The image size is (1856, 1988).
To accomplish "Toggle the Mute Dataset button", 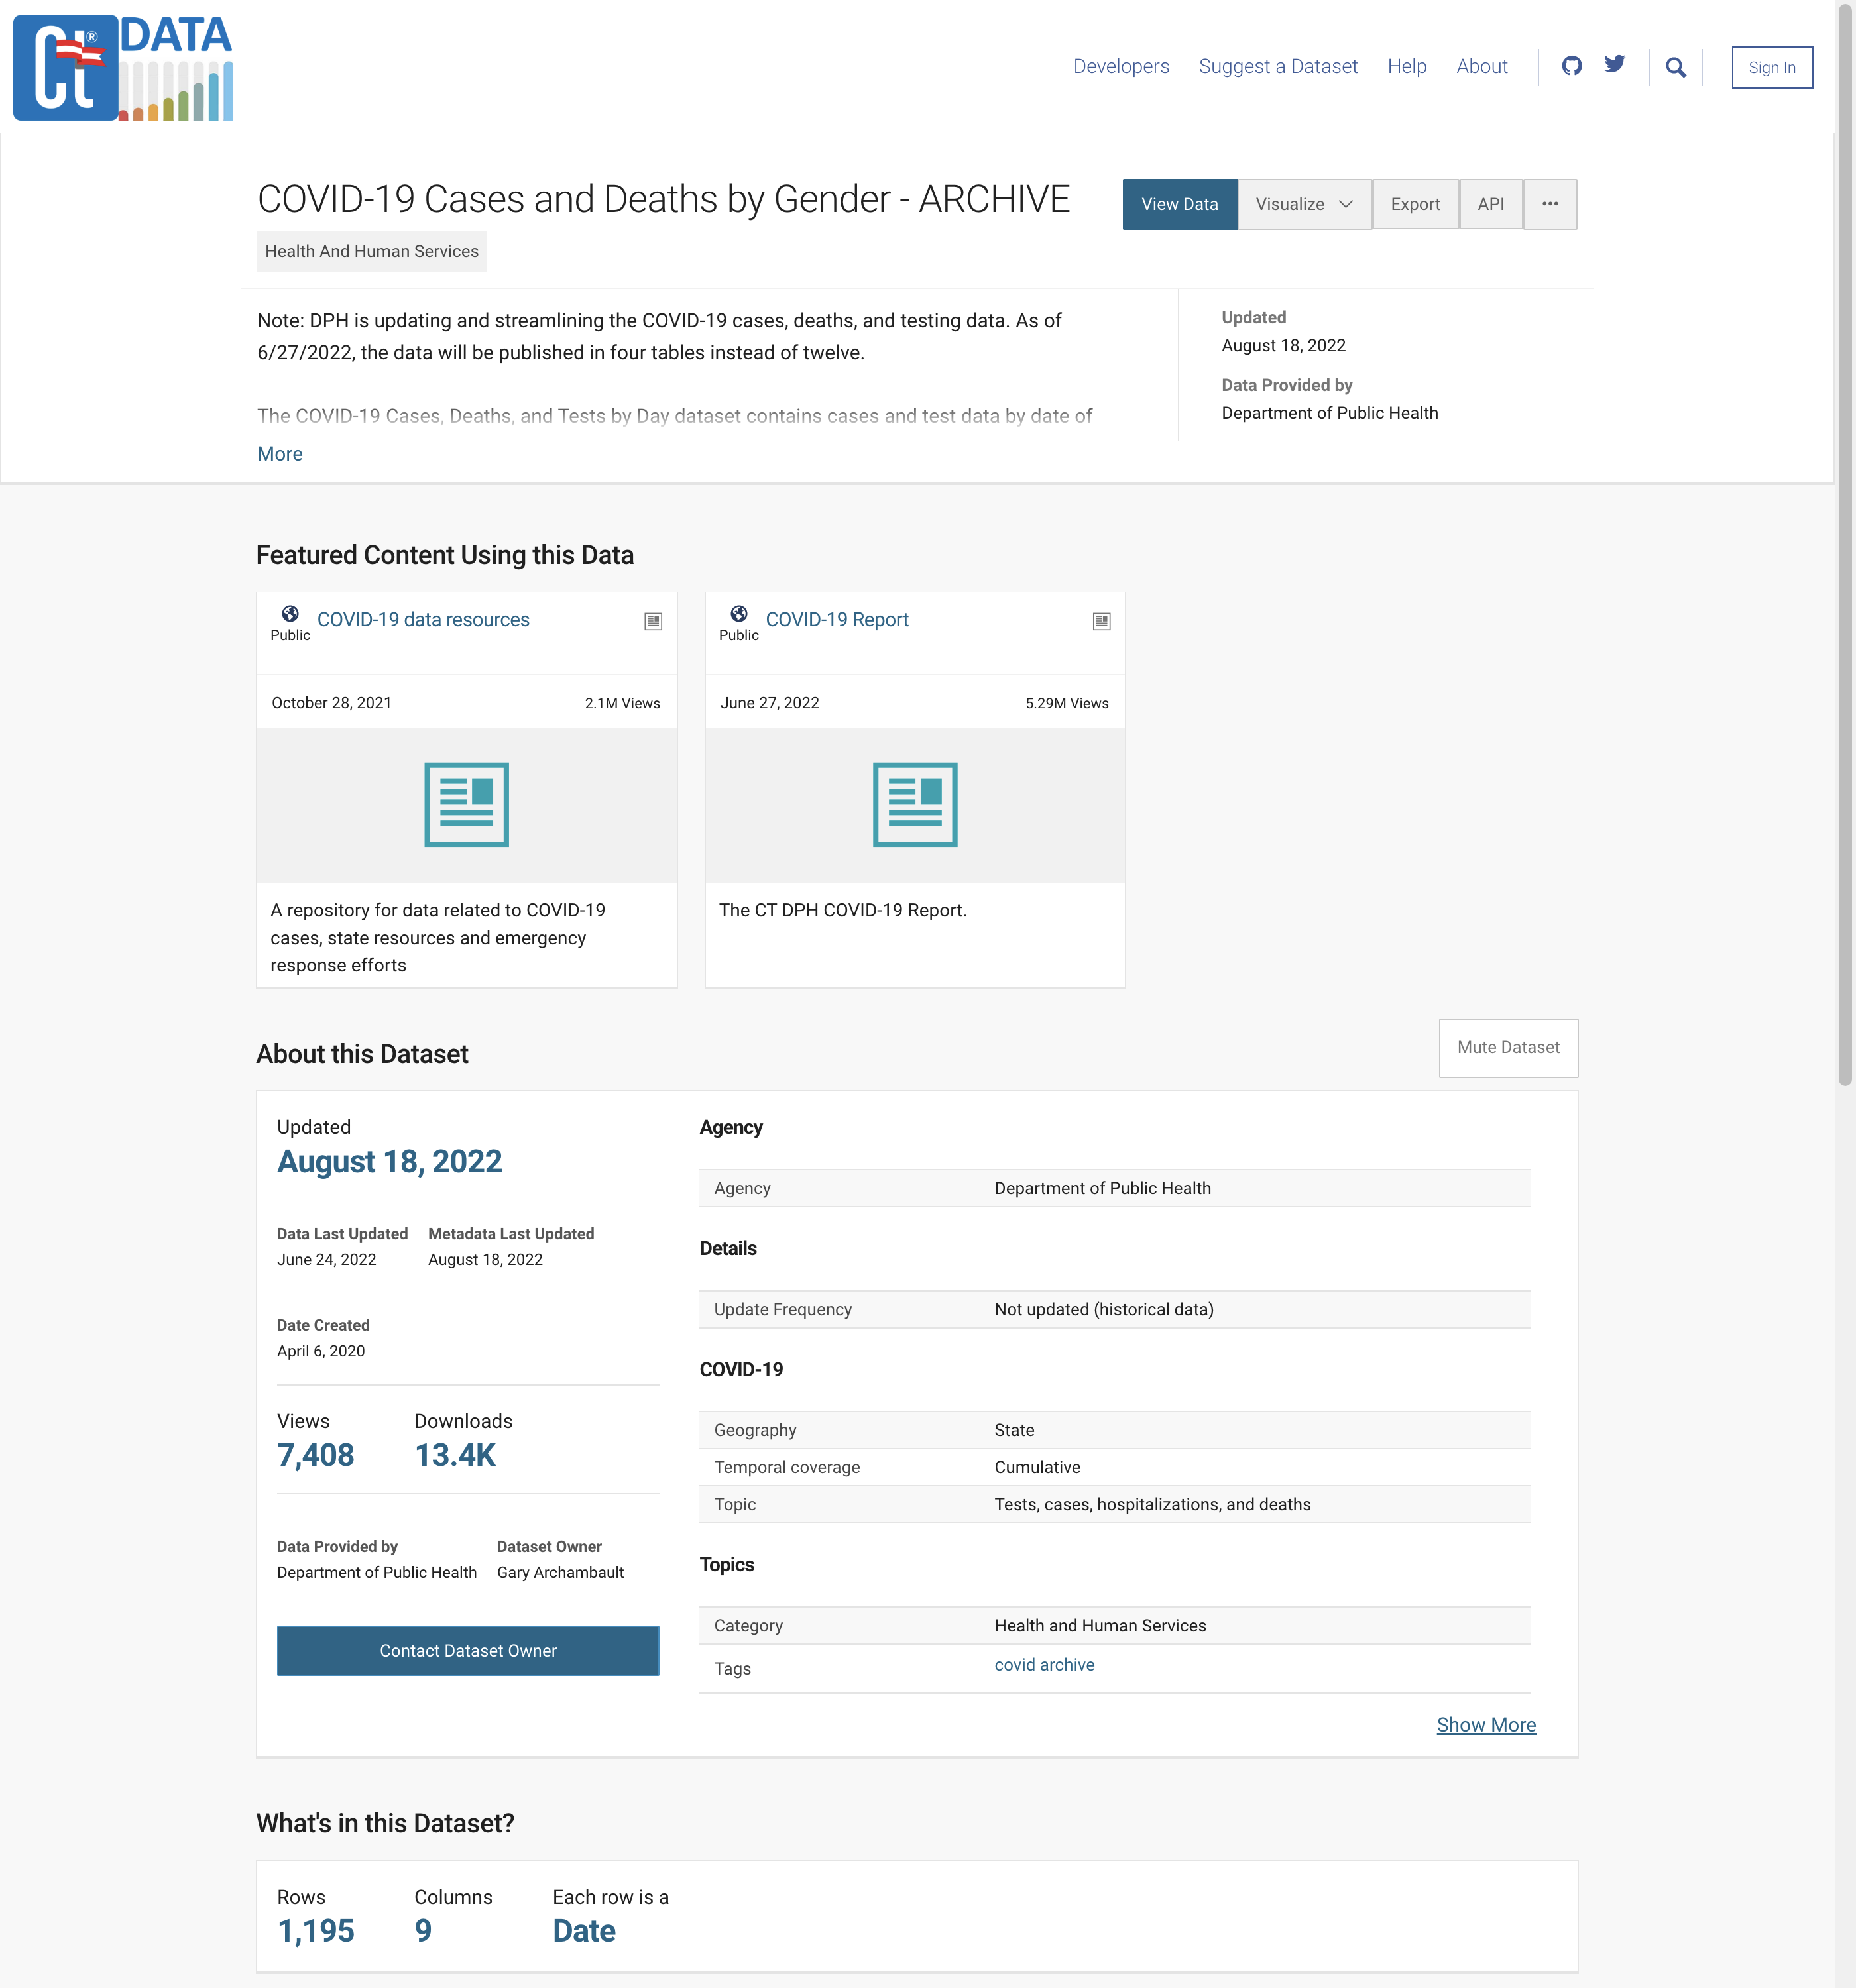I will [x=1507, y=1047].
